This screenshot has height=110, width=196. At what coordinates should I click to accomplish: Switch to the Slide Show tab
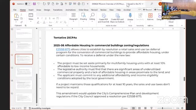click(x=84, y=10)
